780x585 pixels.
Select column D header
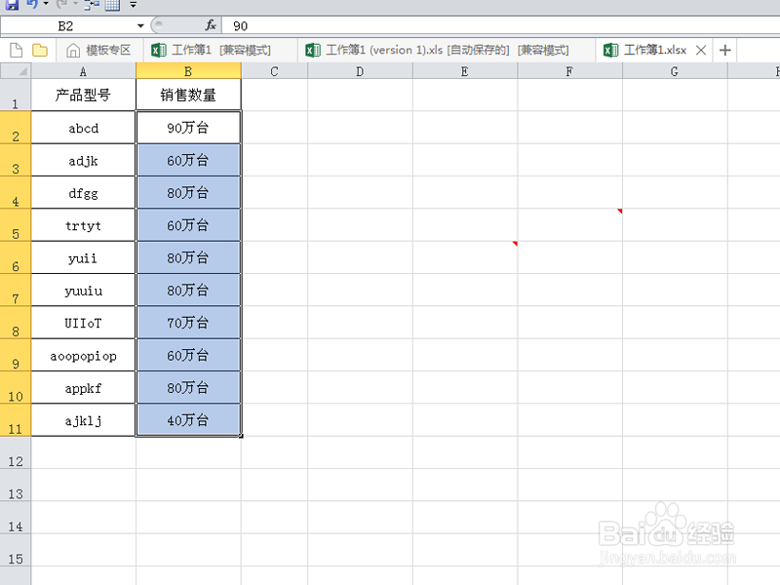[360, 71]
